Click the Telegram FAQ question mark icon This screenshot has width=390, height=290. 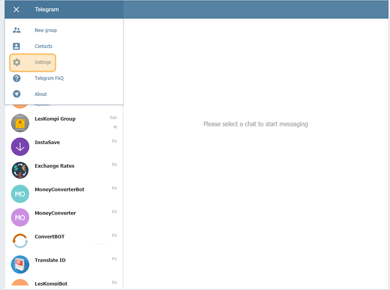(x=16, y=78)
